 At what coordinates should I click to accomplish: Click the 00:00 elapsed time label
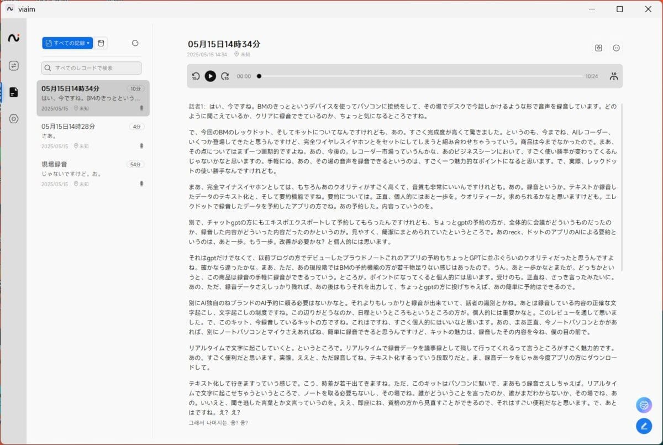(244, 76)
